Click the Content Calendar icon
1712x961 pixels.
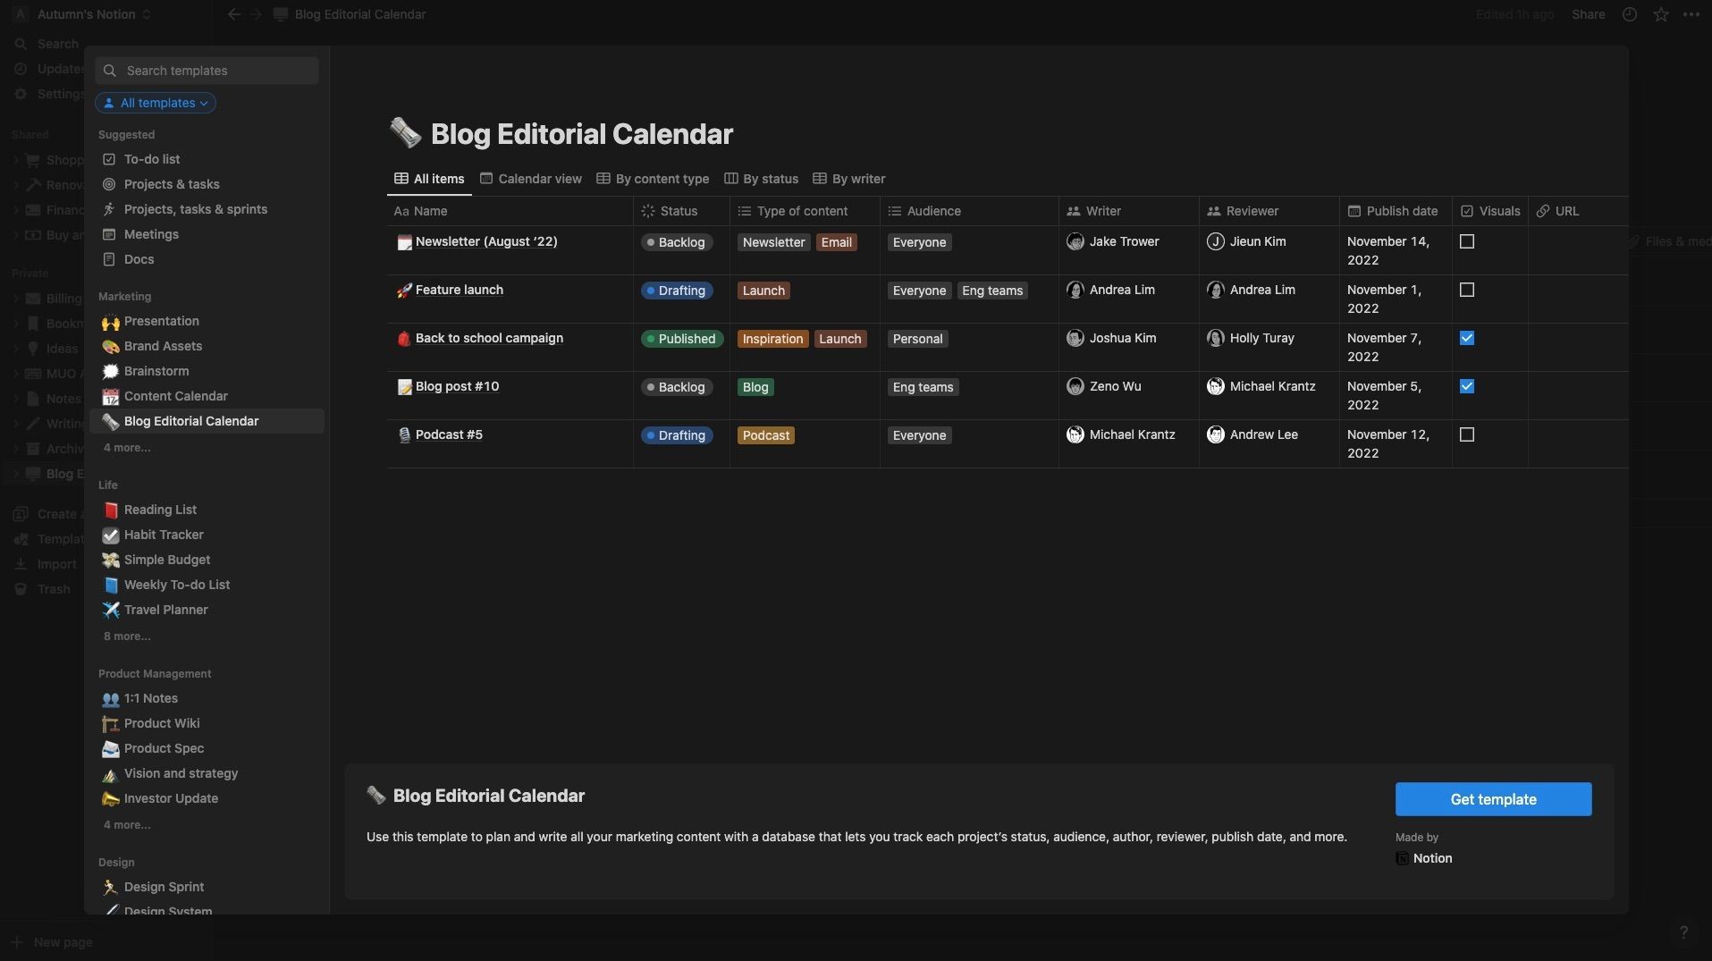pos(110,397)
